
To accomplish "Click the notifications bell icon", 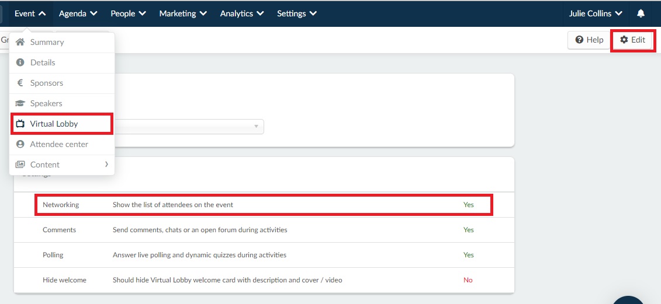I will click(x=641, y=13).
